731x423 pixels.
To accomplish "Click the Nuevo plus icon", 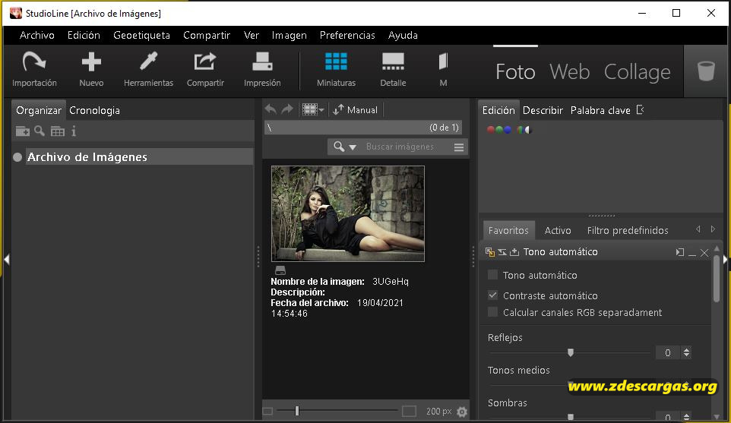I will pos(91,62).
